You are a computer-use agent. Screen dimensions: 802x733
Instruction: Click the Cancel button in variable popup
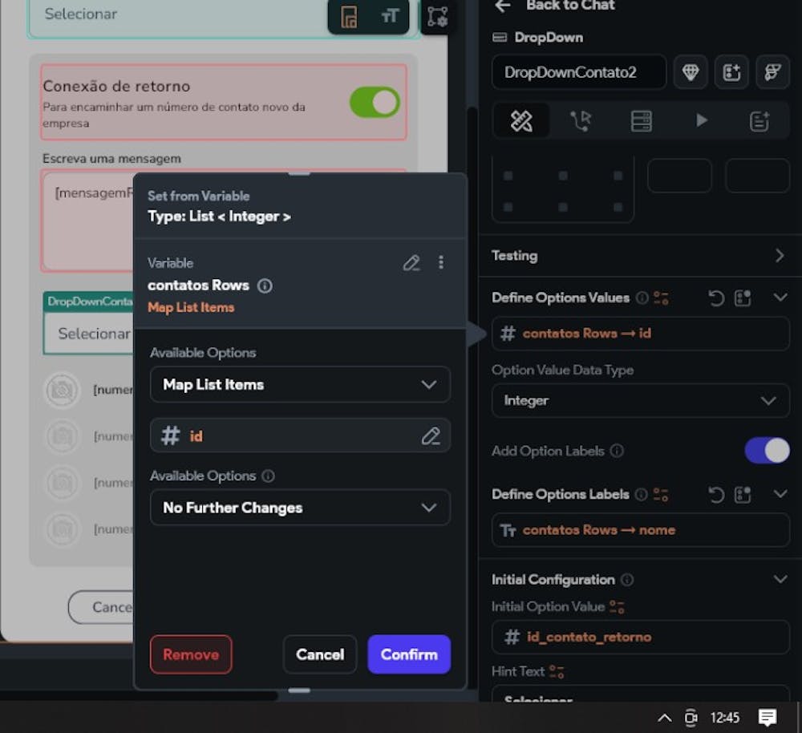[x=320, y=654]
